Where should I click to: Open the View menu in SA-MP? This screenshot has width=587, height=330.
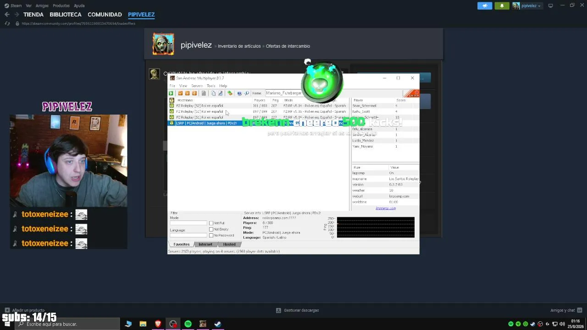point(183,86)
